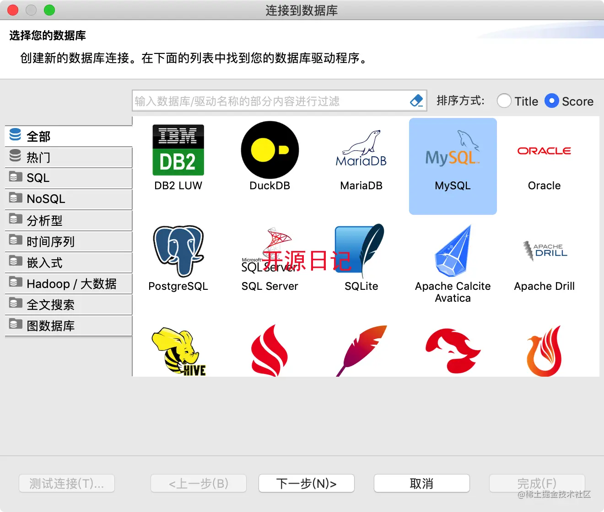Screen dimensions: 604x512
Task: Select the MySQL dolphin driver
Action: pos(453,149)
